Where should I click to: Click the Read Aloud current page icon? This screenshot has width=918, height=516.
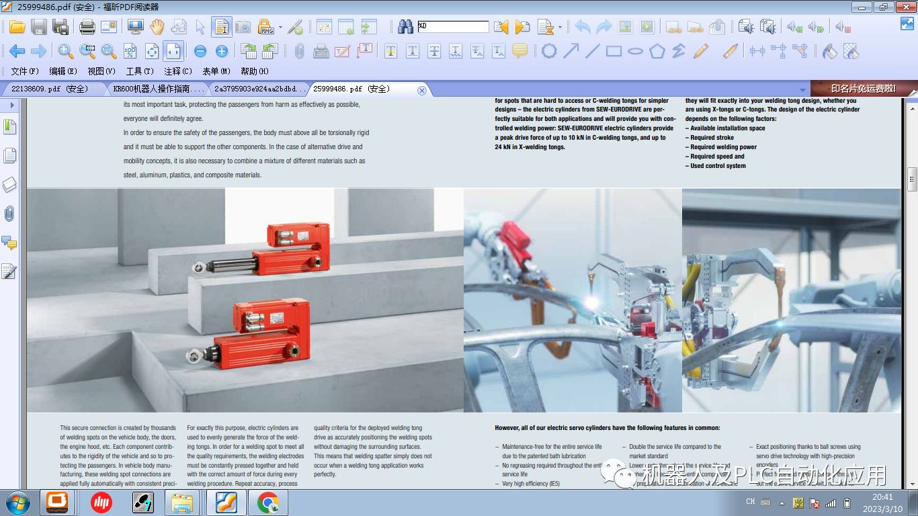pyautogui.click(x=746, y=27)
